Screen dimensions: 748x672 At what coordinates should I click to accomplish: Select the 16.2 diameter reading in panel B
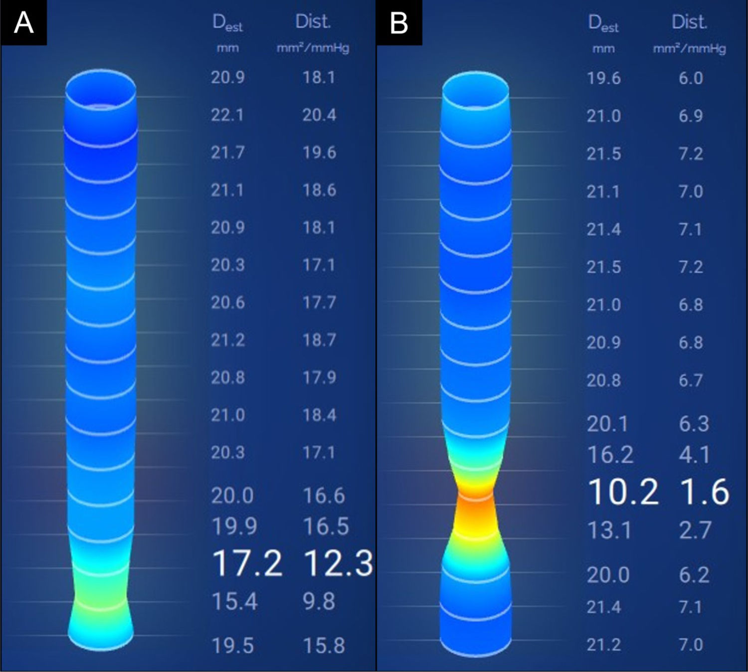click(610, 455)
